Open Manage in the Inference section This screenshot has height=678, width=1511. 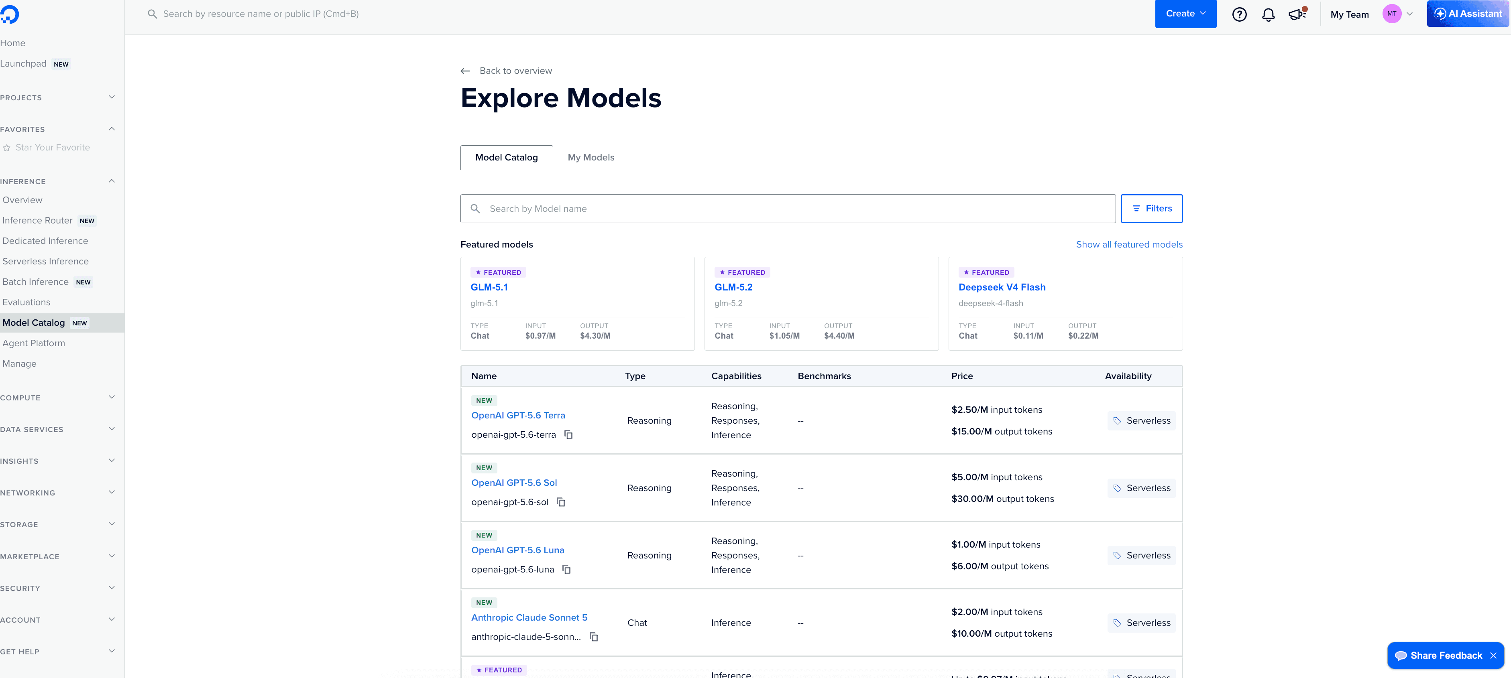pyautogui.click(x=19, y=364)
